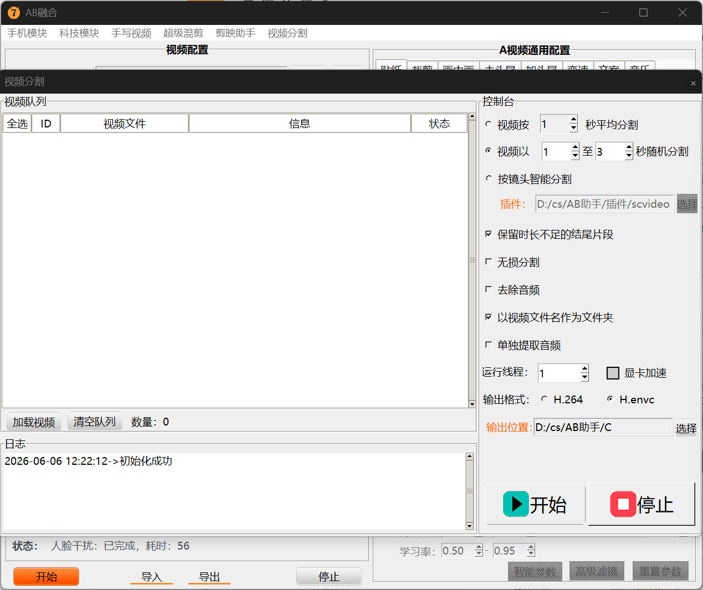
Task: Click 清空队列 button
Action: coord(94,422)
